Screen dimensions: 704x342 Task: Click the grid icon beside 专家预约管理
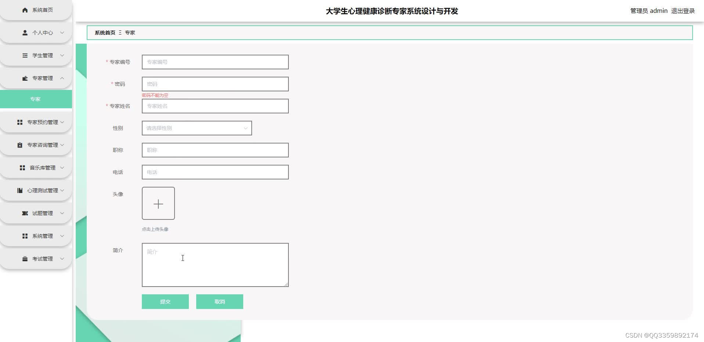(20, 122)
